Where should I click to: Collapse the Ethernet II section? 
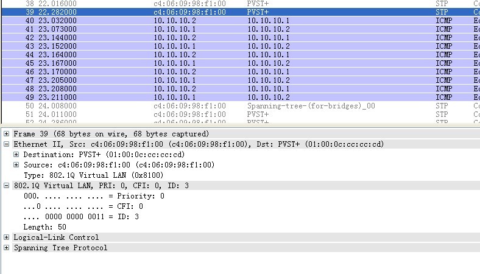point(6,144)
